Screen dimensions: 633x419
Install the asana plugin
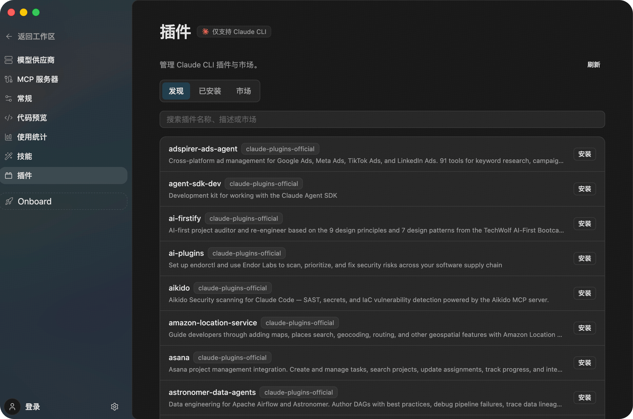click(x=584, y=363)
